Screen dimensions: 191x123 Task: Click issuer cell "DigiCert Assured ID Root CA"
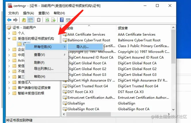pos(141,57)
